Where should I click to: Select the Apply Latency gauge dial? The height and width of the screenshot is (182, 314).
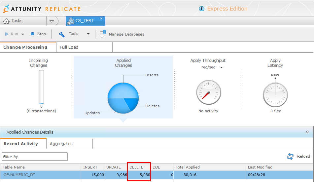click(275, 95)
